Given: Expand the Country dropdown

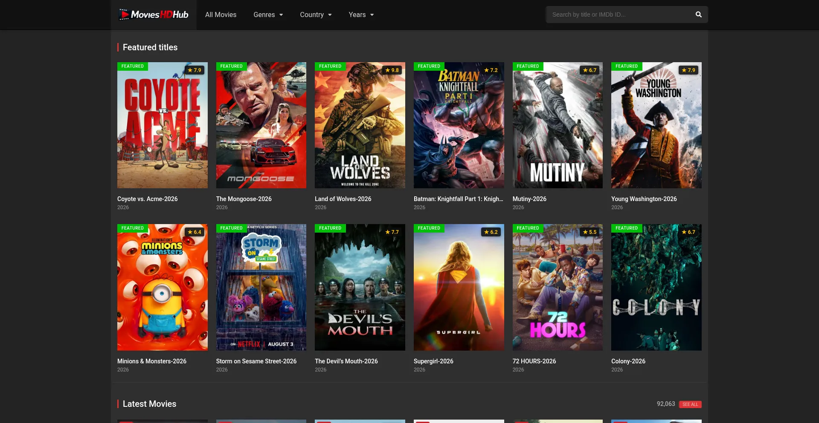Looking at the screenshot, I should (x=316, y=14).
